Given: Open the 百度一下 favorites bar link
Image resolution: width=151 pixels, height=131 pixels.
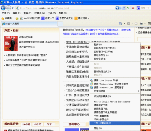Looking at the screenshot, I should 48,18.
